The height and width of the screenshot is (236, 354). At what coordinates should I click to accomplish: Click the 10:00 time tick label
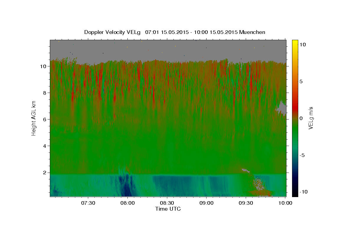pos(285,203)
